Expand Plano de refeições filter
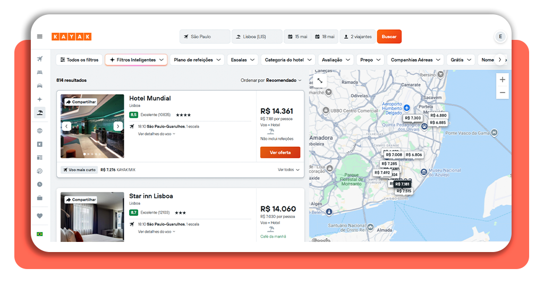544x285 pixels. point(197,60)
